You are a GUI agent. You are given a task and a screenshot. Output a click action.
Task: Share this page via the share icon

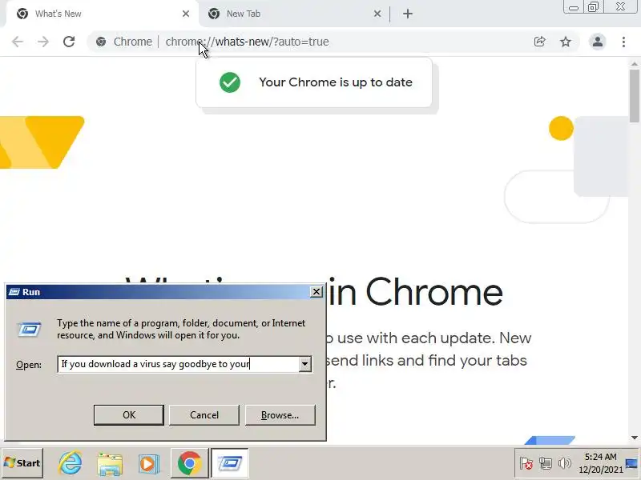(x=539, y=42)
